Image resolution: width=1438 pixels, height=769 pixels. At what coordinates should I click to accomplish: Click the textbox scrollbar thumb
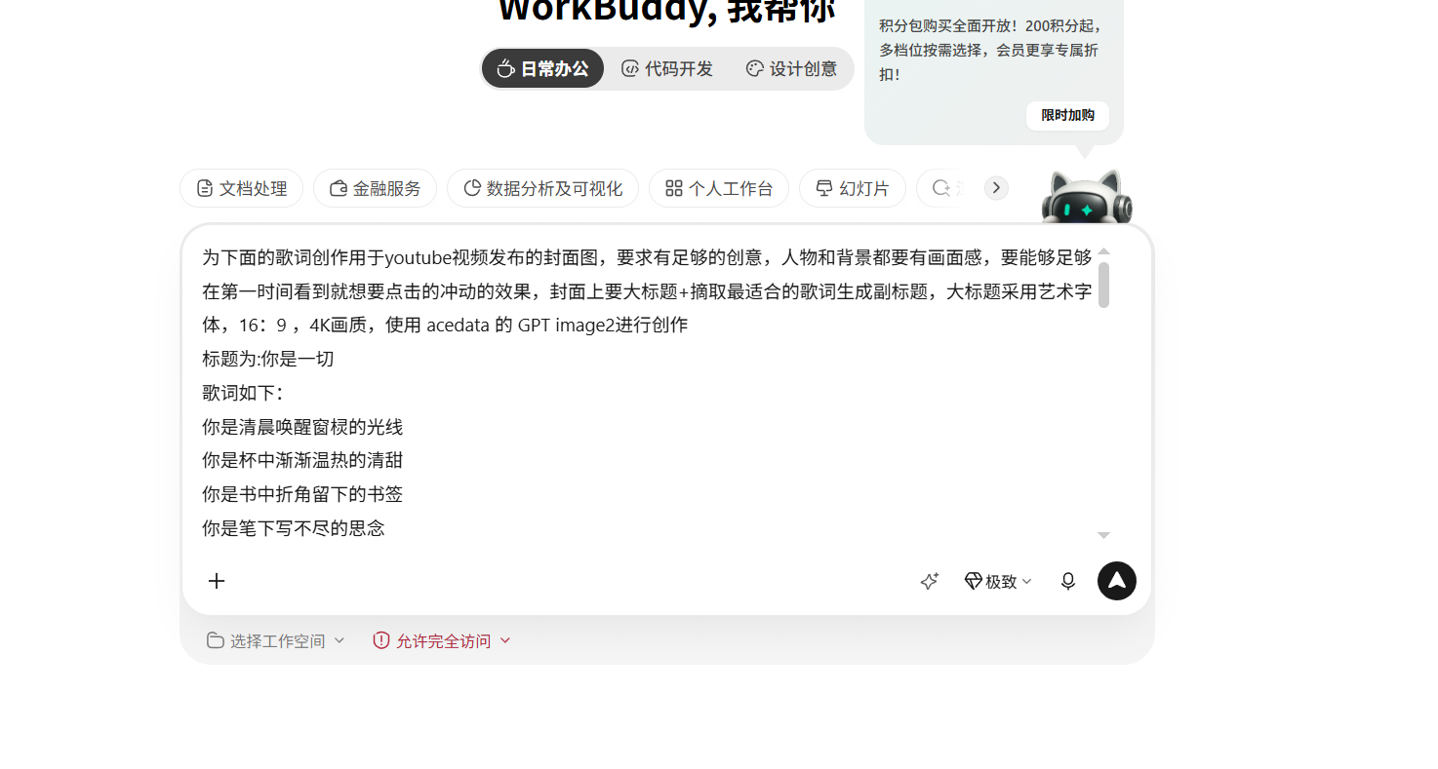[1103, 285]
